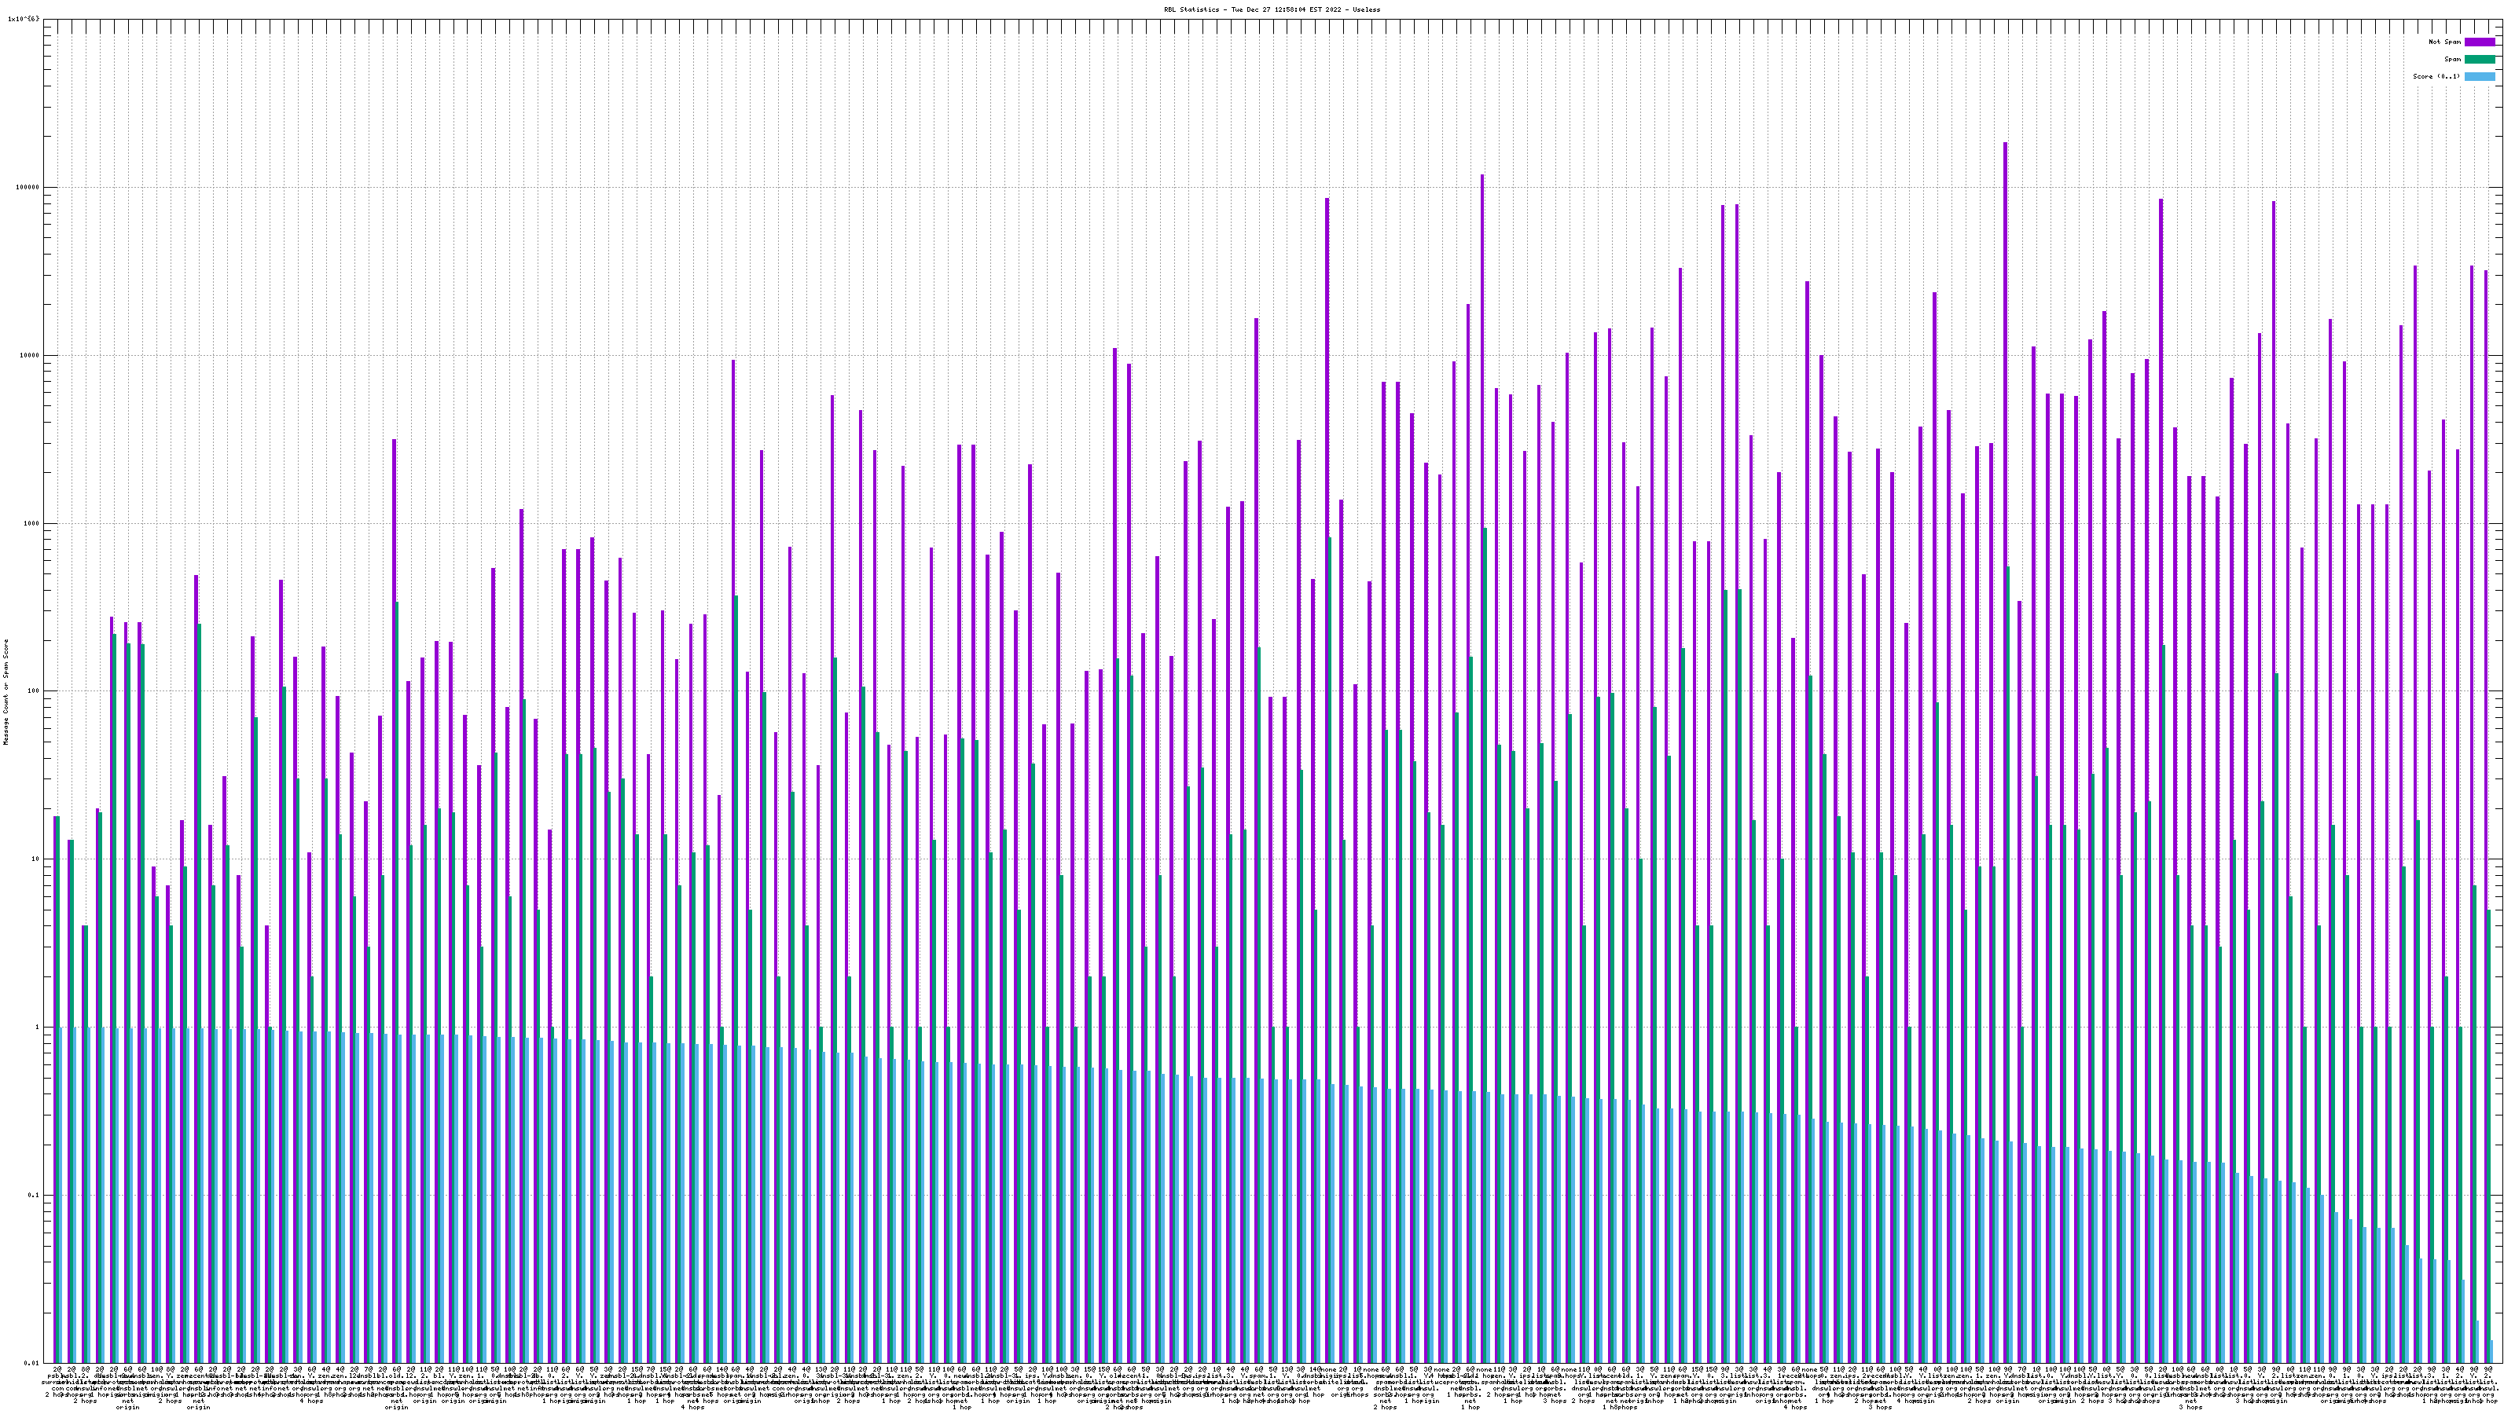Select the 'Score (0..1)' legend label
The height and width of the screenshot is (1414, 2515).
pyautogui.click(x=2437, y=76)
